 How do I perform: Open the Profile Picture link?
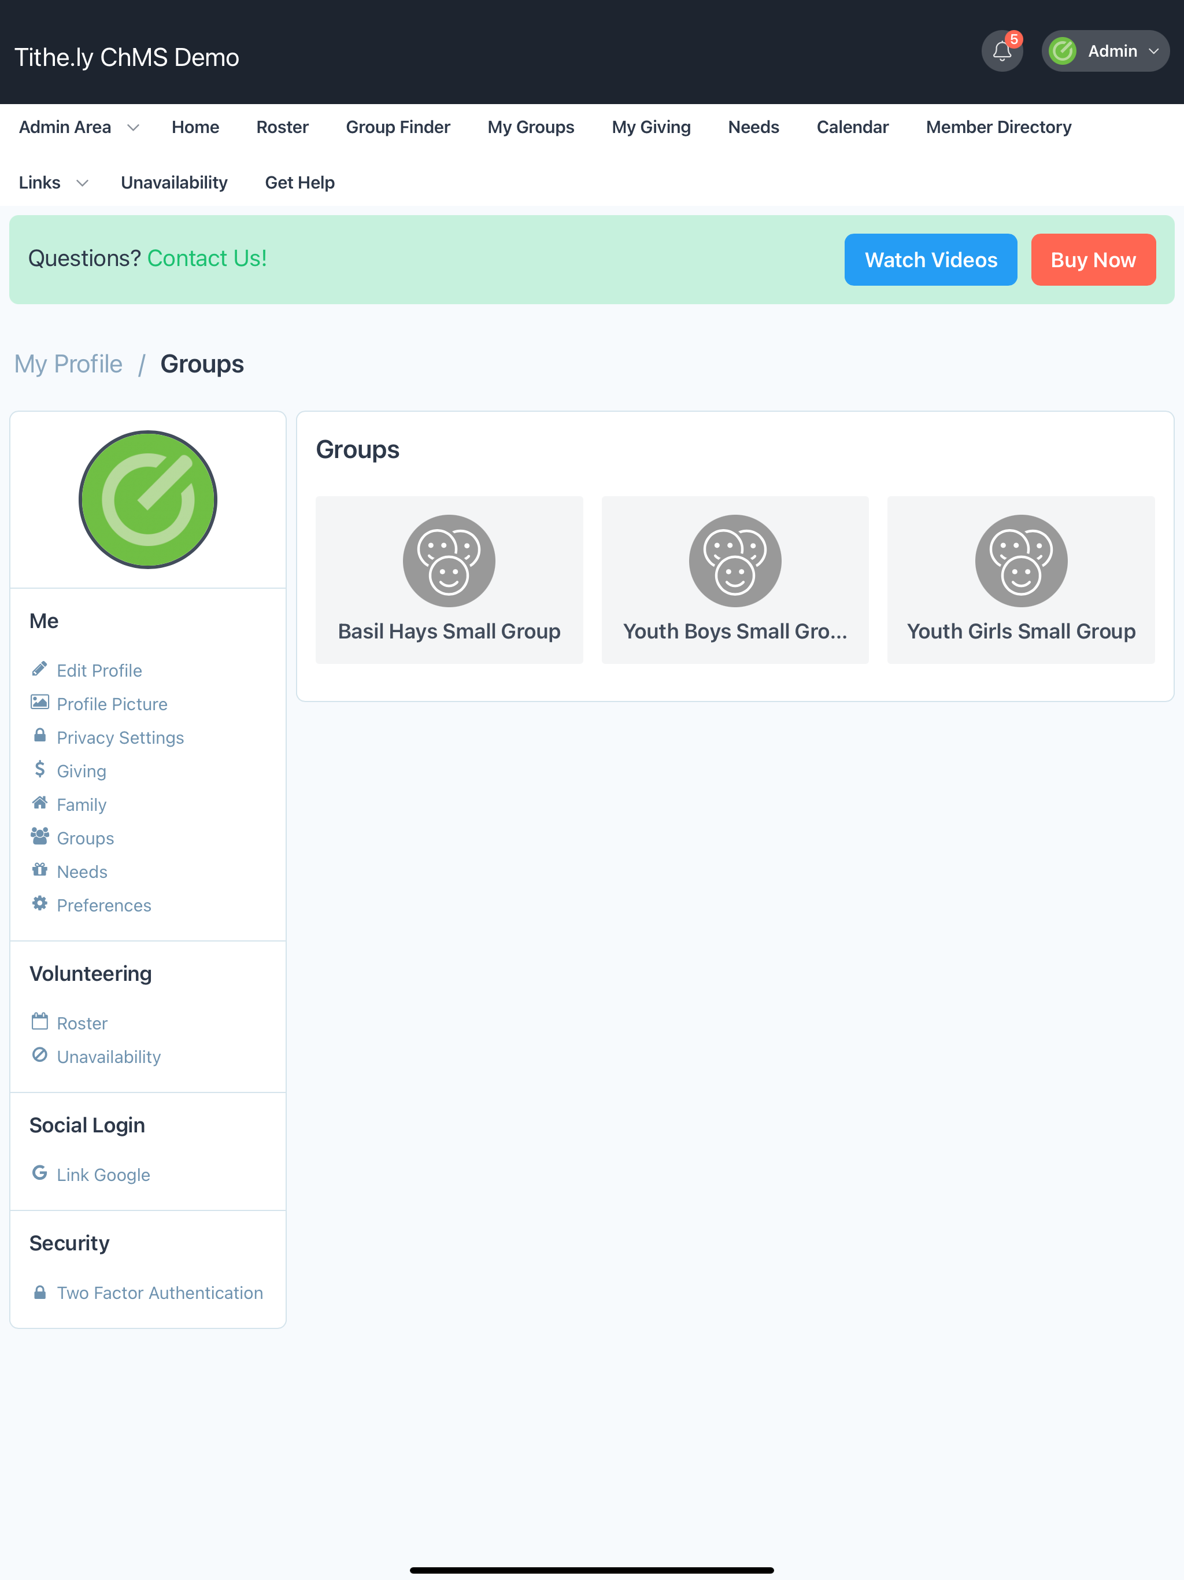tap(112, 704)
